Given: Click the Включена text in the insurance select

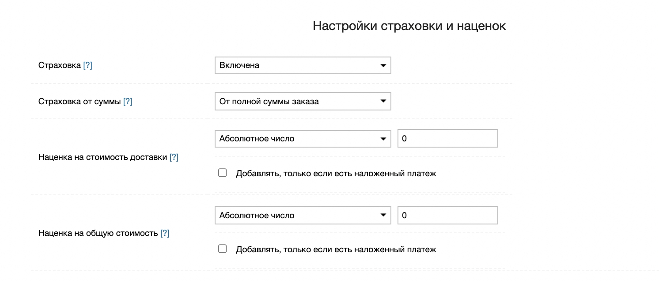Looking at the screenshot, I should (239, 65).
